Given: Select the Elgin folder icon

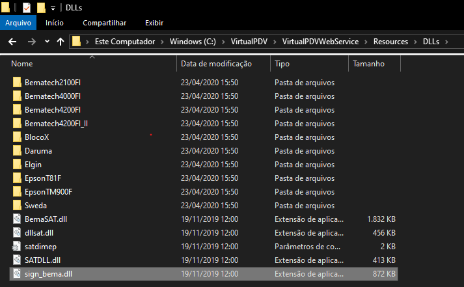Looking at the screenshot, I should [x=17, y=164].
